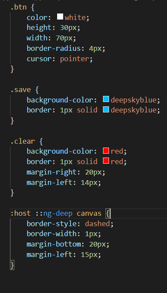Screen dimensions: 167x293
Task: Click the 'margin-right' property name
Action: 51,172
